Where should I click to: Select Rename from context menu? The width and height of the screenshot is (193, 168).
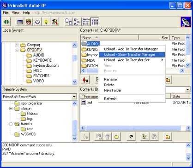(x=132, y=79)
